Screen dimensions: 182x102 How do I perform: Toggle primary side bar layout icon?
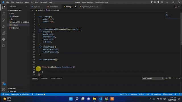(152, 2)
